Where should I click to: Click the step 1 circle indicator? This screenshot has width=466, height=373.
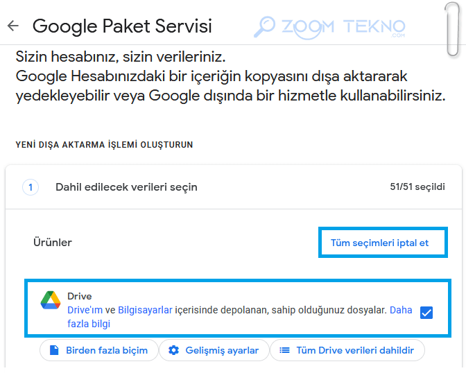pos(31,187)
